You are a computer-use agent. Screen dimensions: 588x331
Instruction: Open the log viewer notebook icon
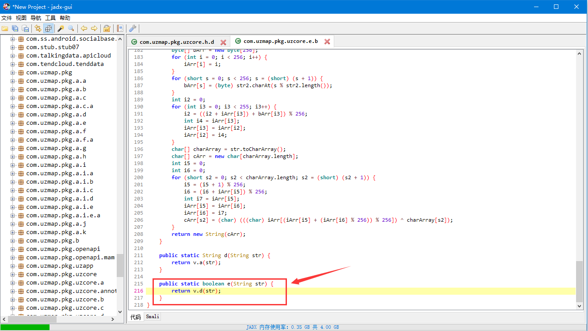click(x=120, y=28)
